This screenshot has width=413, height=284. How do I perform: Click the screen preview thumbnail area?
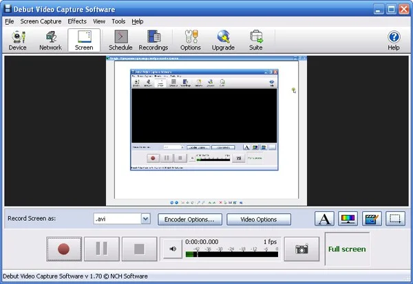(206, 131)
